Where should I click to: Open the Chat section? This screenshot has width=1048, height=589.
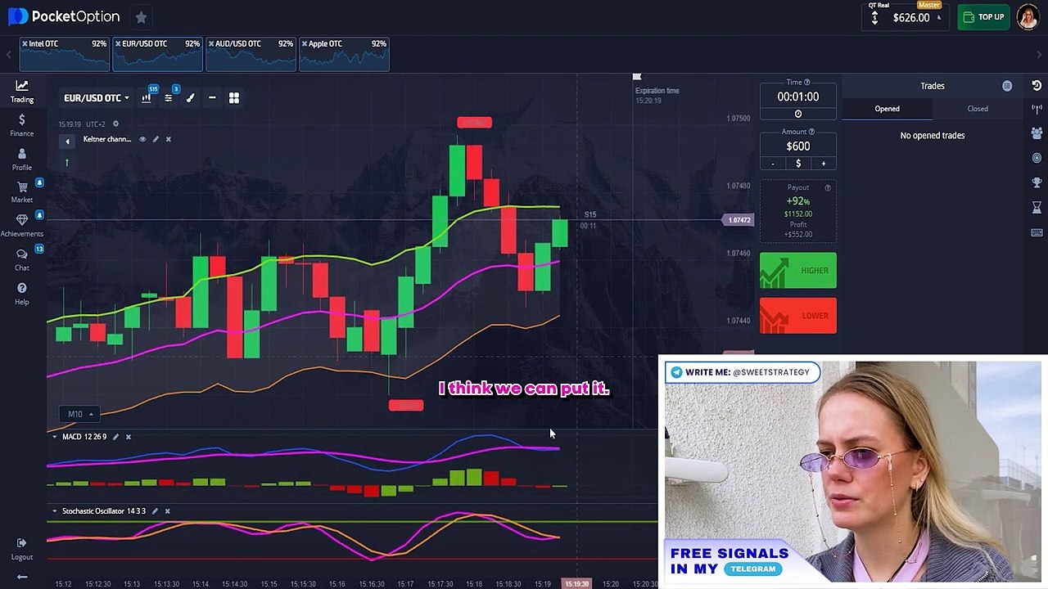tap(22, 260)
